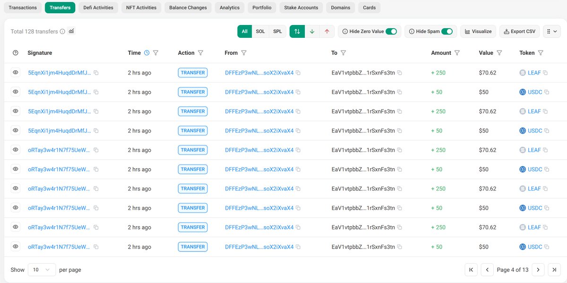This screenshot has height=283, width=567.
Task: Open the To column filter
Action: point(344,53)
